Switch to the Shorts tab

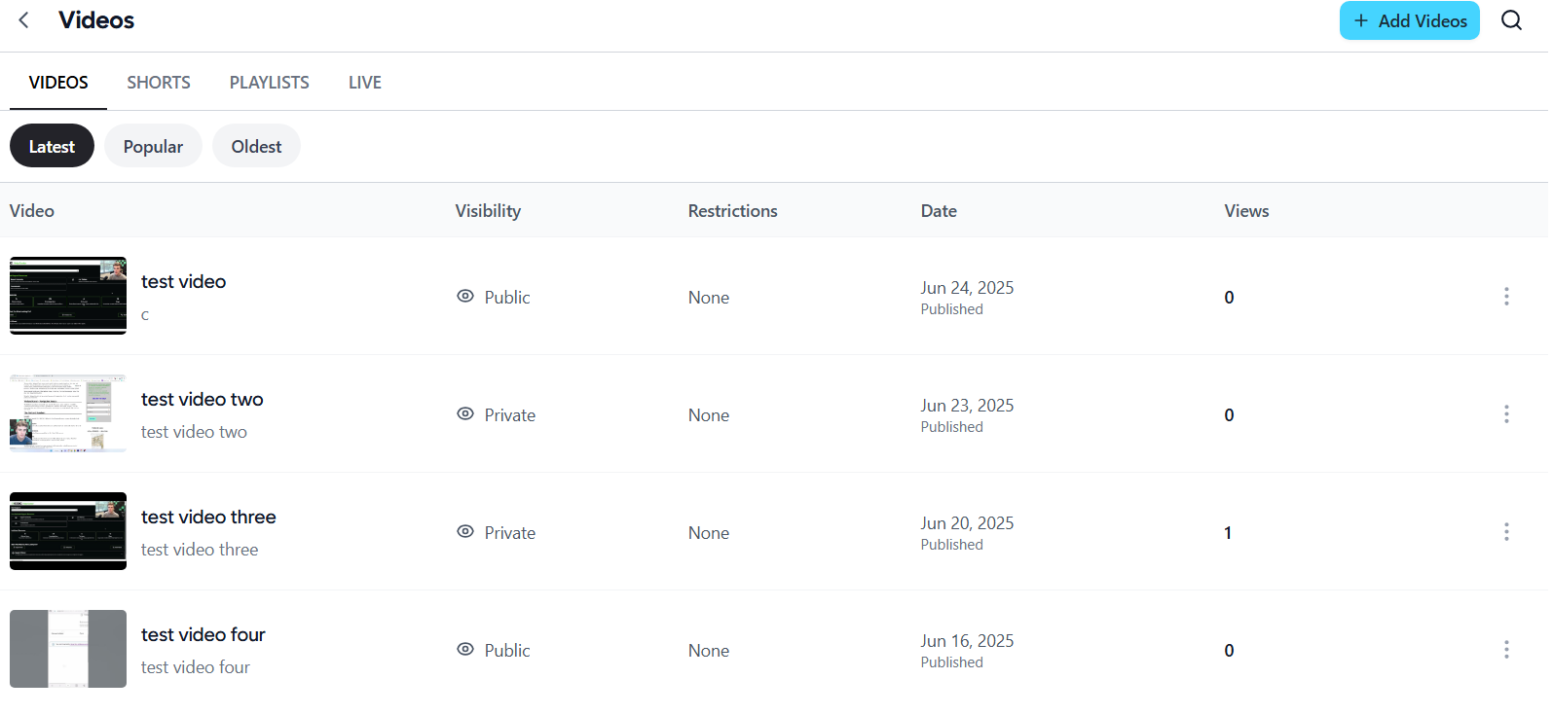159,83
